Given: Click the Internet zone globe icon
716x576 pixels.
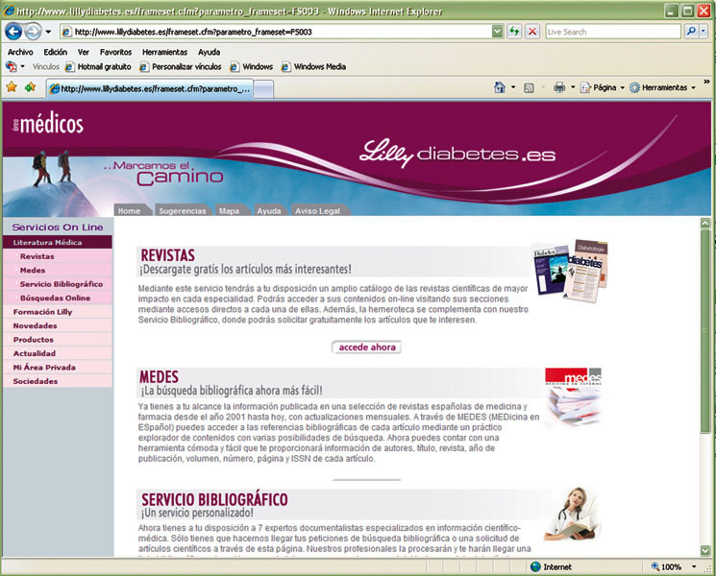Looking at the screenshot, I should pyautogui.click(x=535, y=566).
